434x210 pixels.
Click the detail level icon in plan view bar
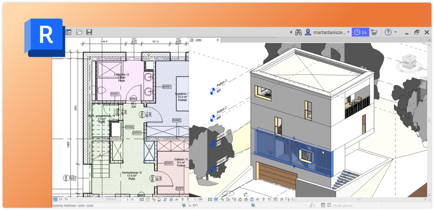point(142,199)
